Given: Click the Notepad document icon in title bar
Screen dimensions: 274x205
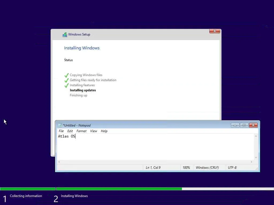Looking at the screenshot, I should [60, 125].
